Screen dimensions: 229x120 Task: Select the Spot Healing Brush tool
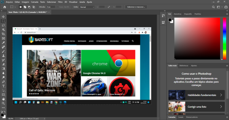tap(3, 47)
